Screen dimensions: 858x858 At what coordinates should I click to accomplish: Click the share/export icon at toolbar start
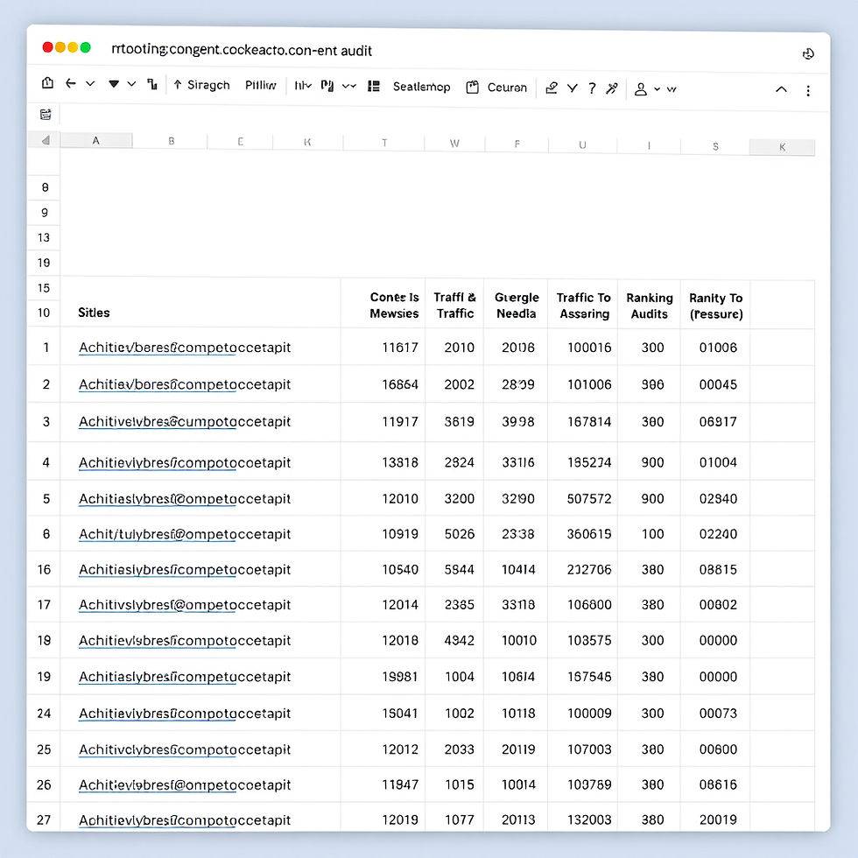coord(47,82)
